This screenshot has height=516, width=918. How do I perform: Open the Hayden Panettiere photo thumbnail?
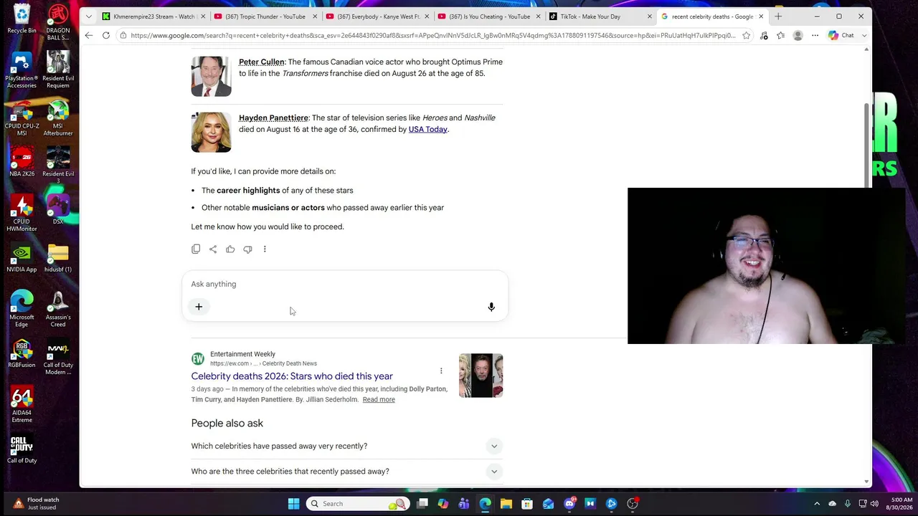211,132
